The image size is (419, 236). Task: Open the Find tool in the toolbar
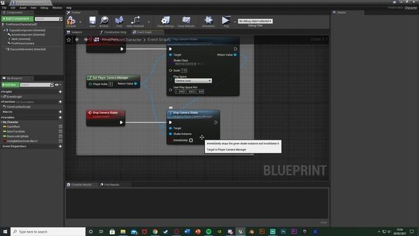(119, 21)
